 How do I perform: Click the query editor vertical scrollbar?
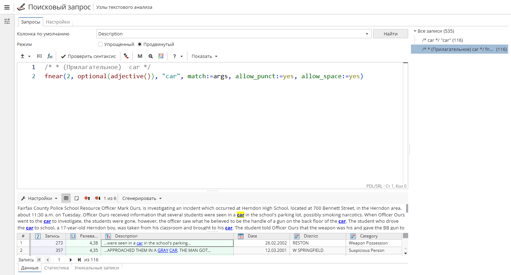coord(406,123)
